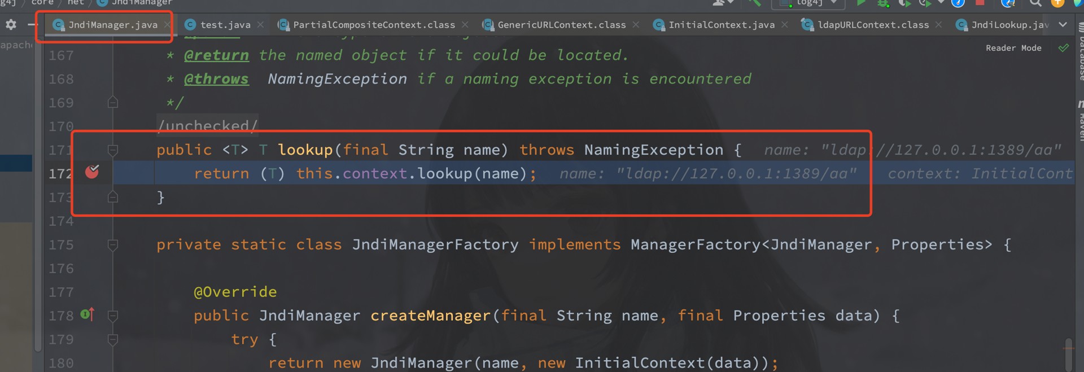Click the green inspection checkmark icon
The width and height of the screenshot is (1084, 372).
pos(1064,48)
